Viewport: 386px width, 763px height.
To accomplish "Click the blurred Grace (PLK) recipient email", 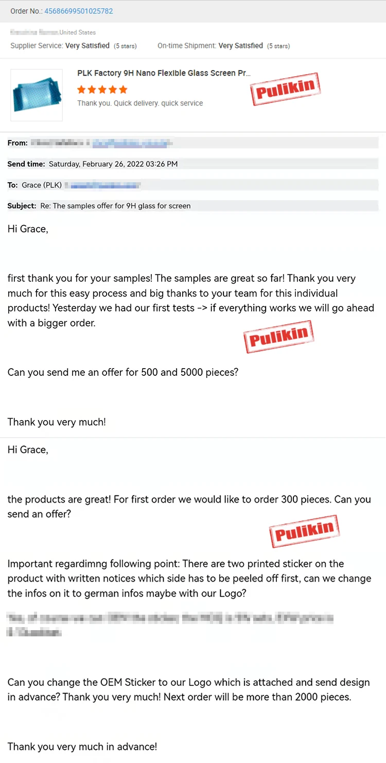I will point(105,185).
